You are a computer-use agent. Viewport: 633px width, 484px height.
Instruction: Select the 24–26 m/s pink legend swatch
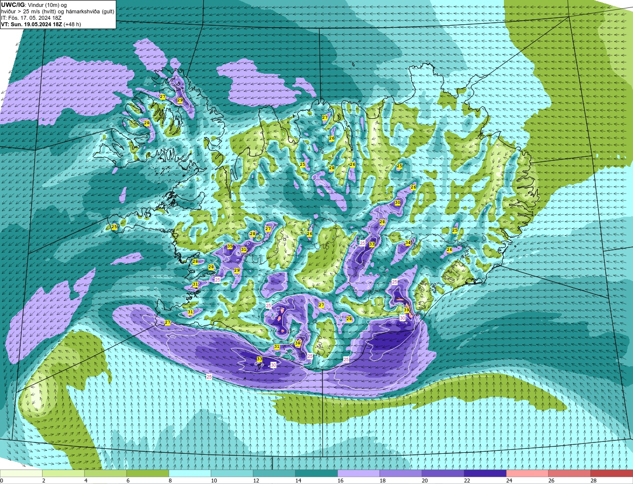pos(528,474)
